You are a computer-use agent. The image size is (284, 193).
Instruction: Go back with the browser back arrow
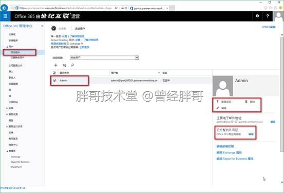4,8
